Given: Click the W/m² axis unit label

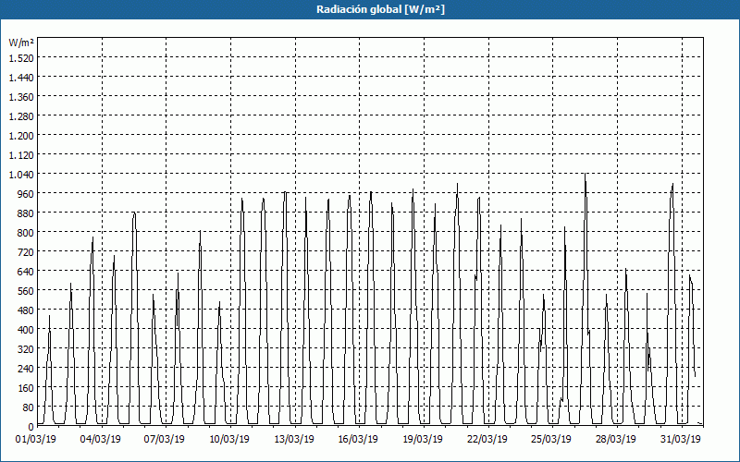Looking at the screenshot, I should point(21,43).
